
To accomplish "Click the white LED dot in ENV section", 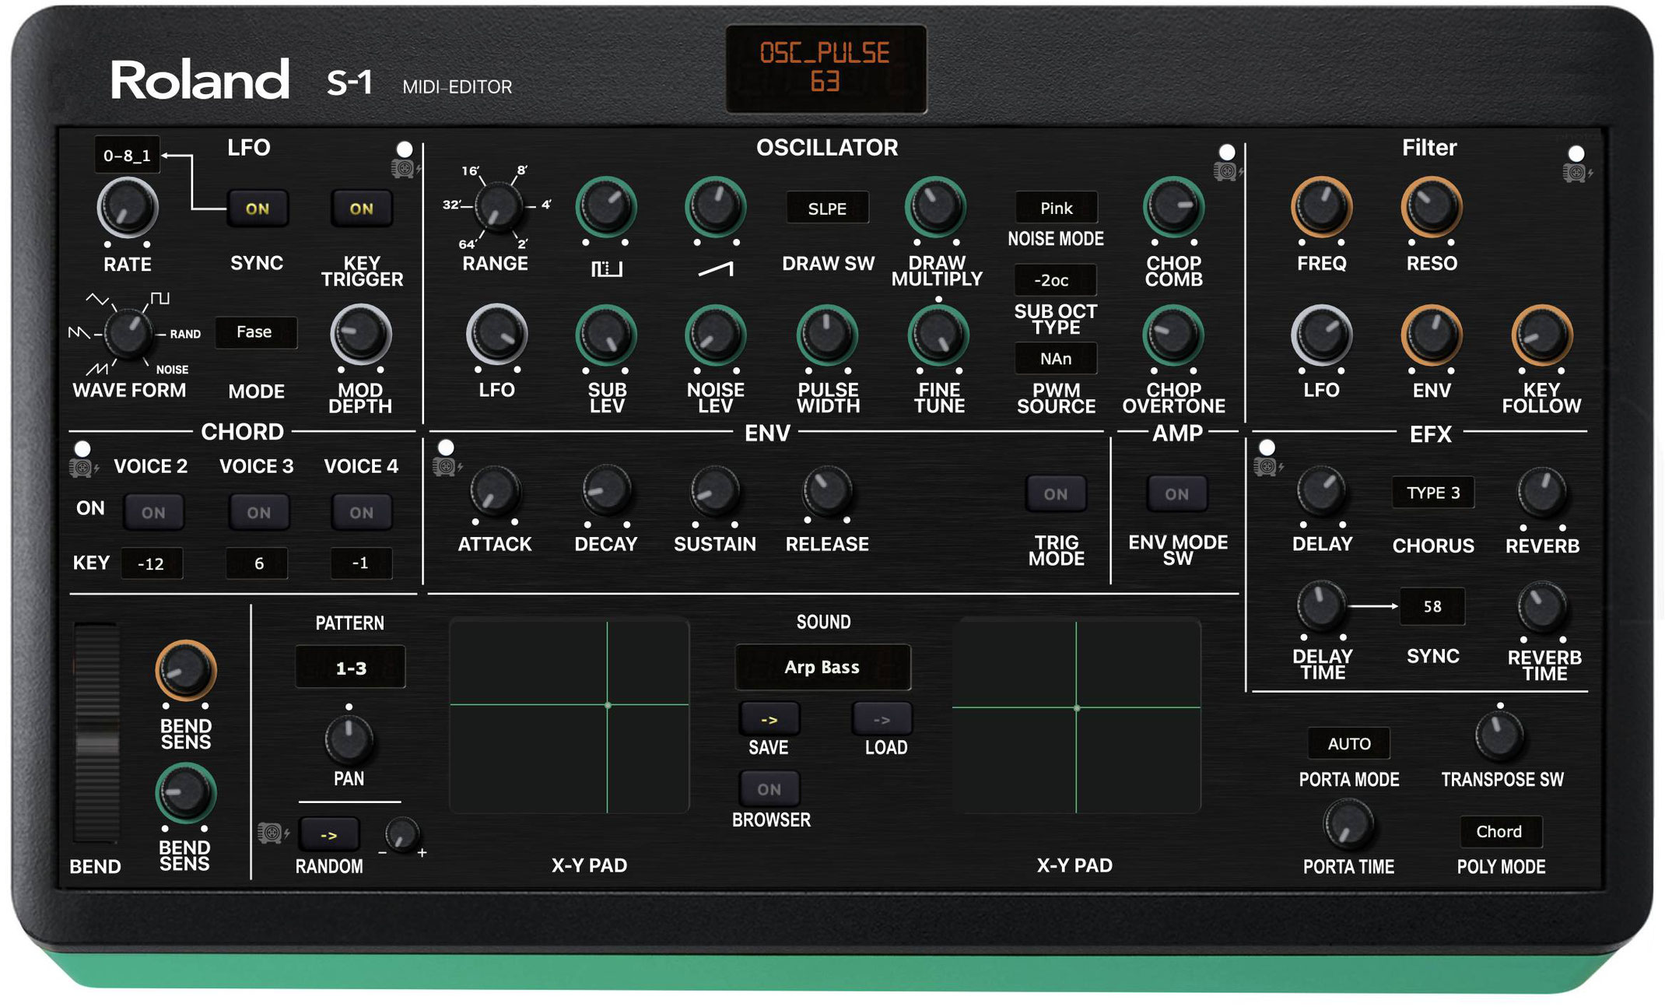I will click(x=446, y=447).
